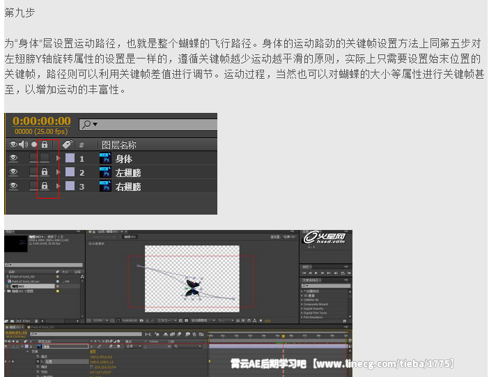
Task: Expand the 身体 layer disclosure triangle
Action: pyautogui.click(x=59, y=159)
